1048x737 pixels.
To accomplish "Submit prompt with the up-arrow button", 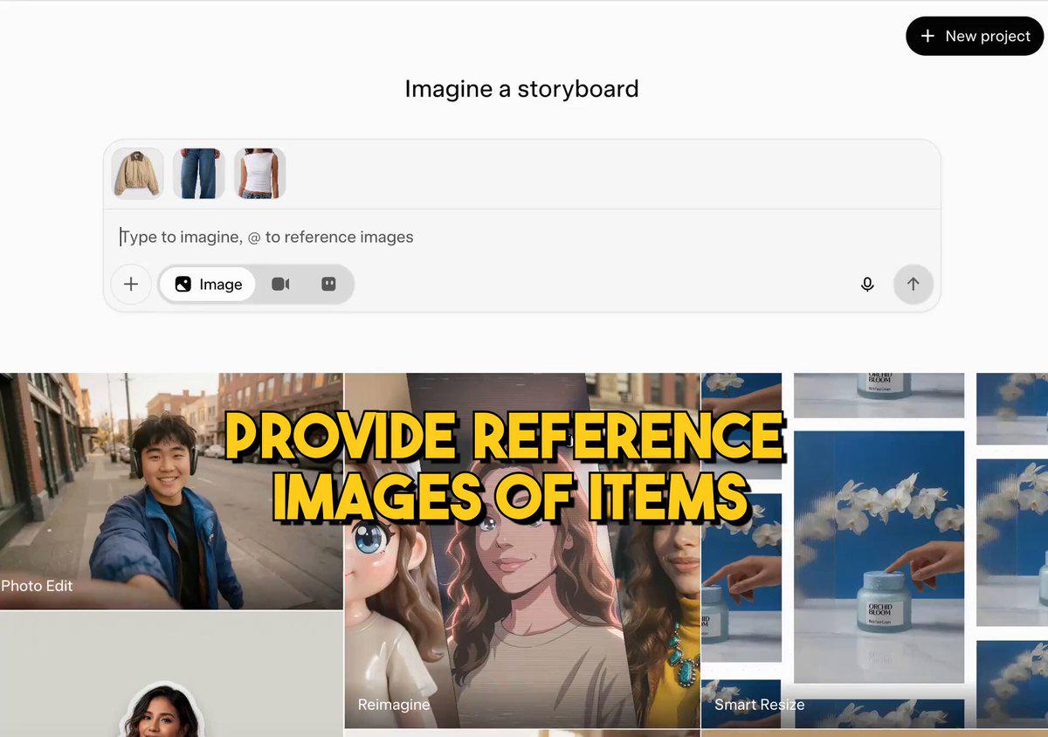I will click(x=913, y=284).
